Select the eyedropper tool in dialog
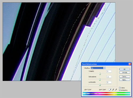This screenshot has width=133, height=98. coord(110,90)
